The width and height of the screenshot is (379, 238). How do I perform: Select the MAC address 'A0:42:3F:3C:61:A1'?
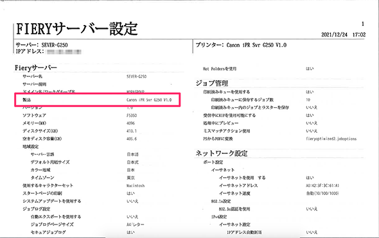tap(322, 185)
